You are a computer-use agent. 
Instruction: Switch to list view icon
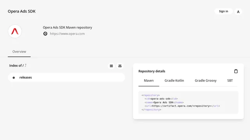(x=111, y=66)
